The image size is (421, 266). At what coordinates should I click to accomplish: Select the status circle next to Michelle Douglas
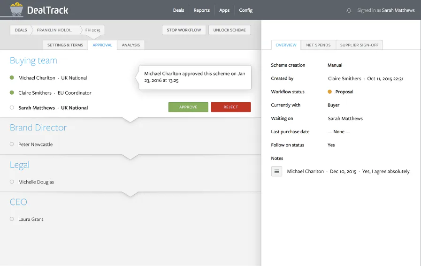pos(12,182)
